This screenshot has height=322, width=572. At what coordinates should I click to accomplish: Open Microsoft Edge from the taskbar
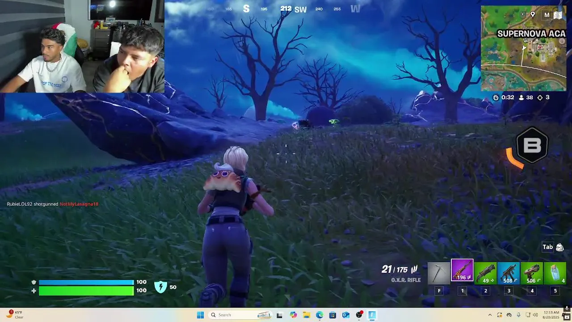[x=320, y=315]
